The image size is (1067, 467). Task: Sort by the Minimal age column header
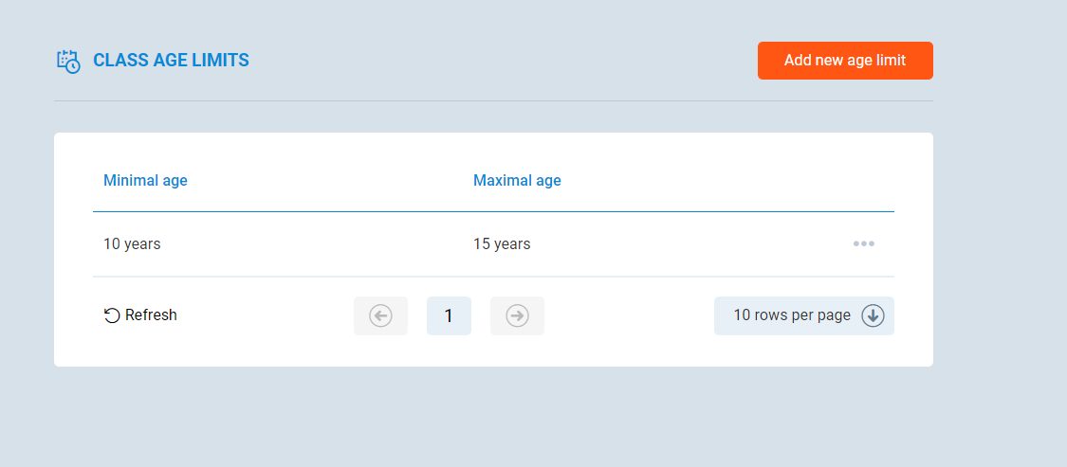click(x=145, y=181)
